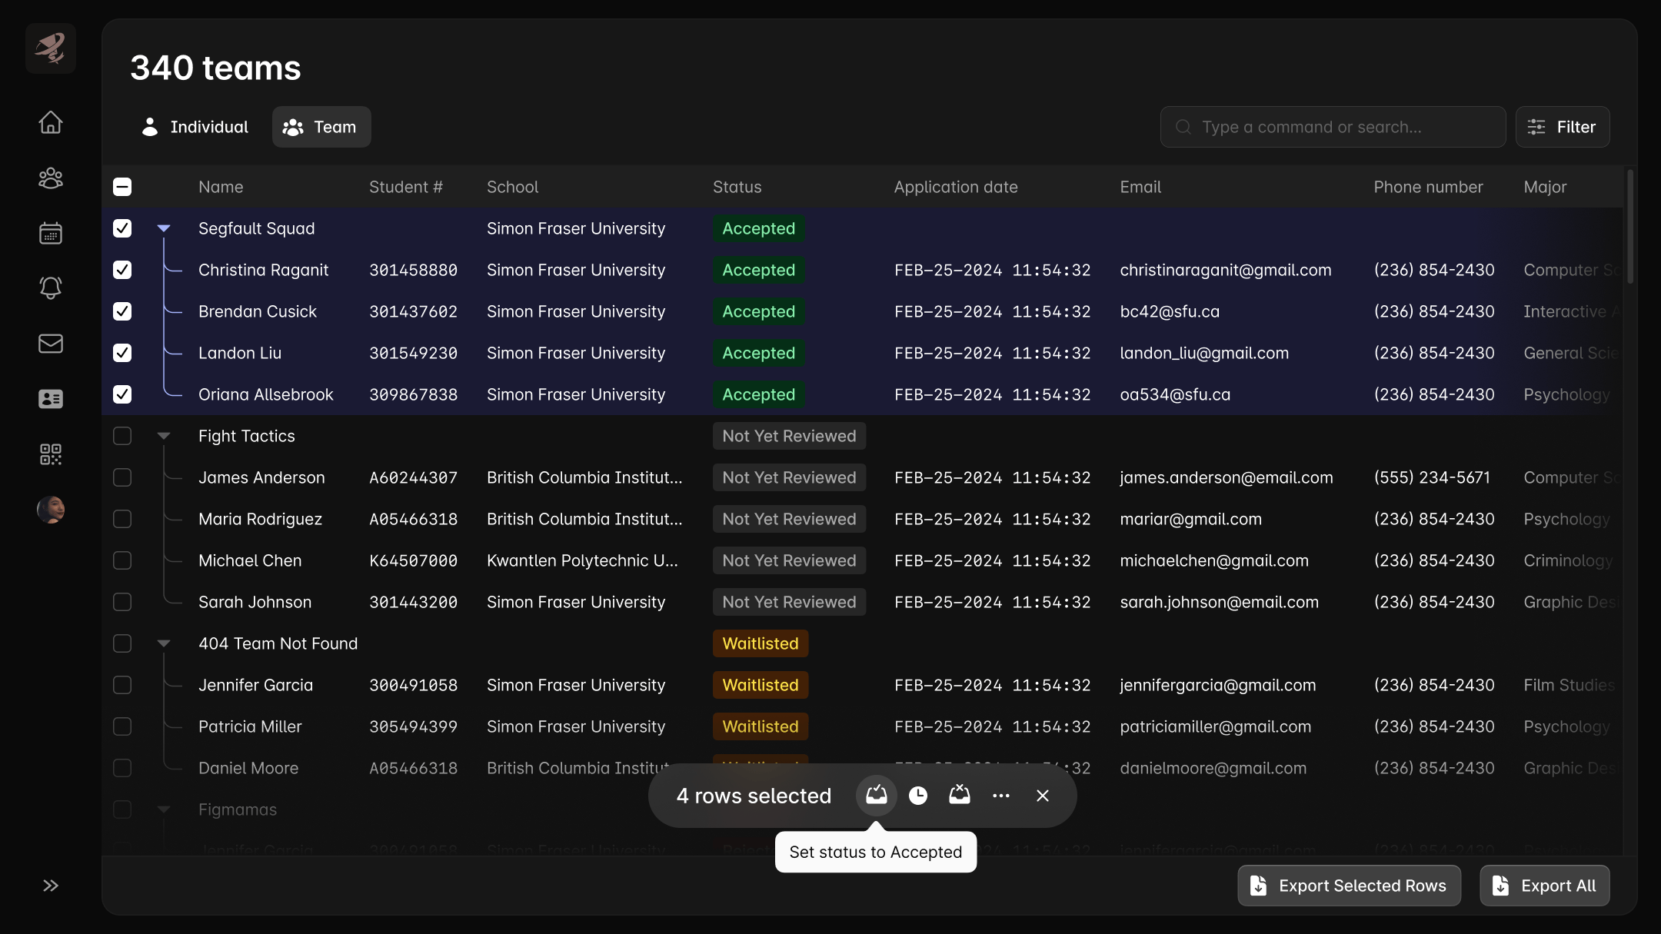Collapse the Figmamas team rows

coord(164,809)
